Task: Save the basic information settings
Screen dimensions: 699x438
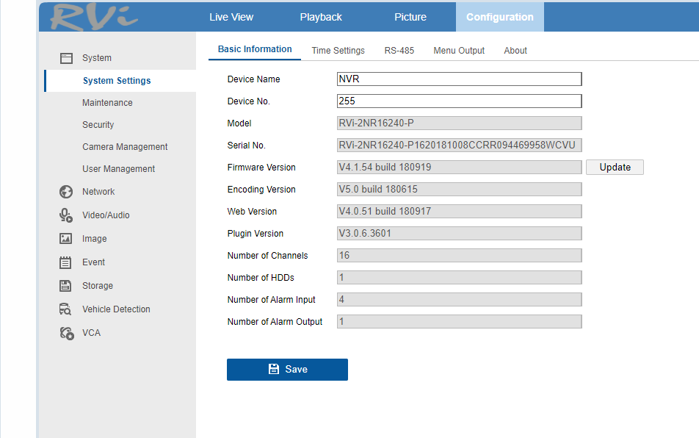Action: 287,370
